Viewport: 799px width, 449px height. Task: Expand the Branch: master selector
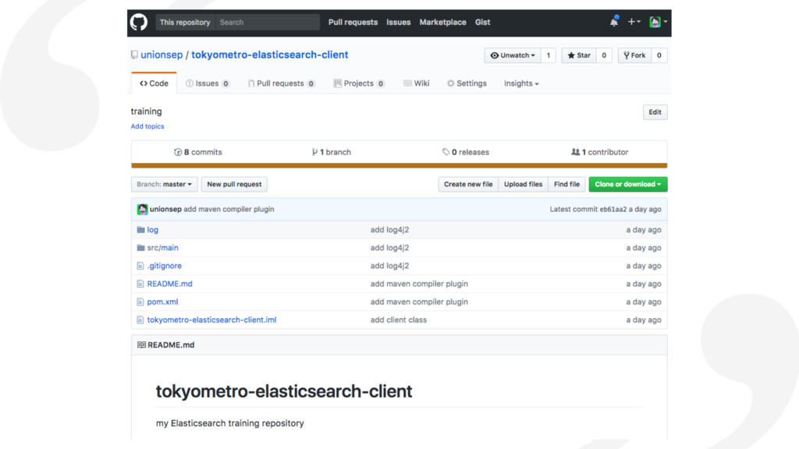pos(164,185)
